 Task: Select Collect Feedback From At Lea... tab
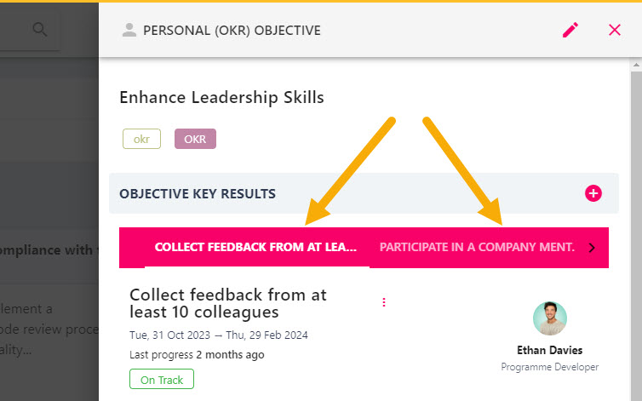tap(256, 248)
